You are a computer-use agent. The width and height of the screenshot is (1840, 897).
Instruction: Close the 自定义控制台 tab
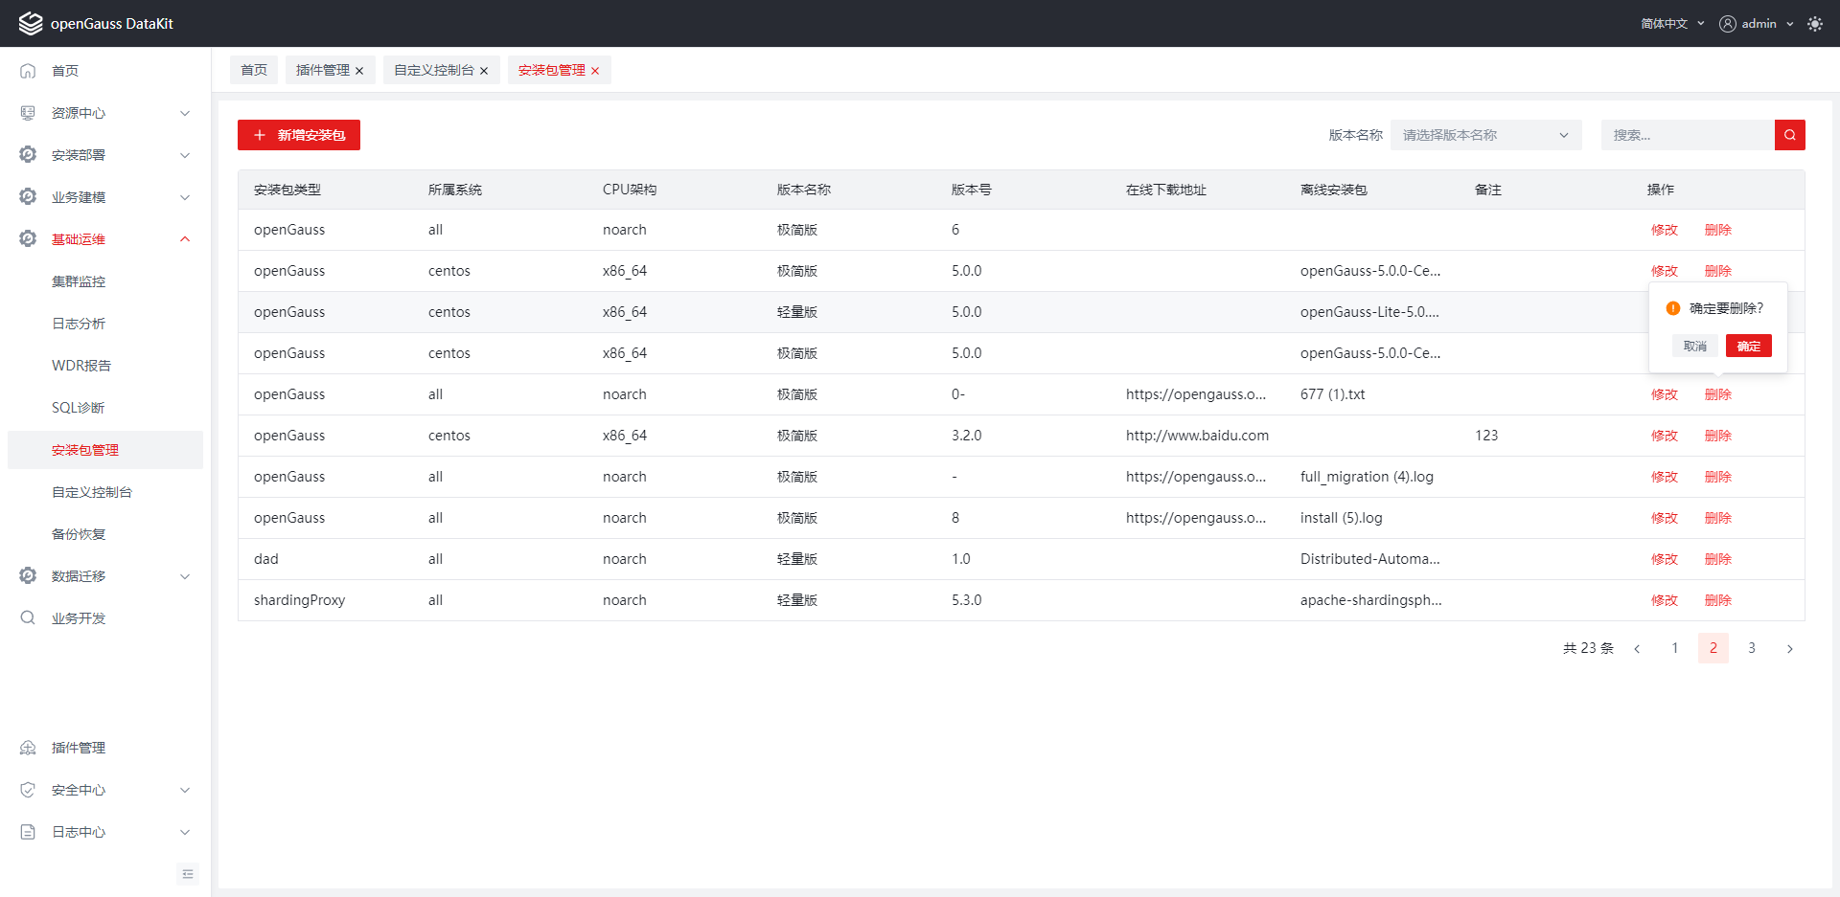click(484, 71)
